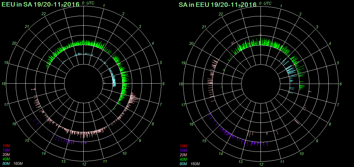The width and height of the screenshot is (354, 167).
Task: Click the "0 UTC" label atop the right chart
Action: 266,3
